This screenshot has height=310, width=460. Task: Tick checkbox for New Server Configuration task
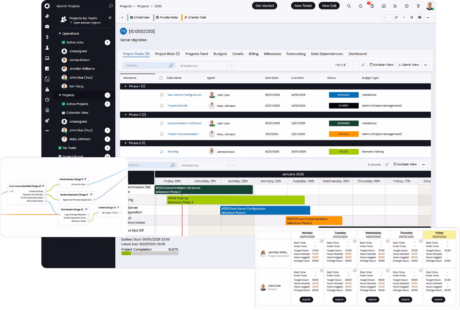click(x=161, y=95)
